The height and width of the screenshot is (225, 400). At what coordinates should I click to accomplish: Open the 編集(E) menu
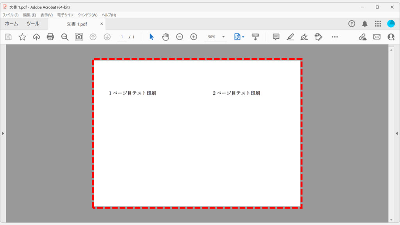(x=29, y=15)
